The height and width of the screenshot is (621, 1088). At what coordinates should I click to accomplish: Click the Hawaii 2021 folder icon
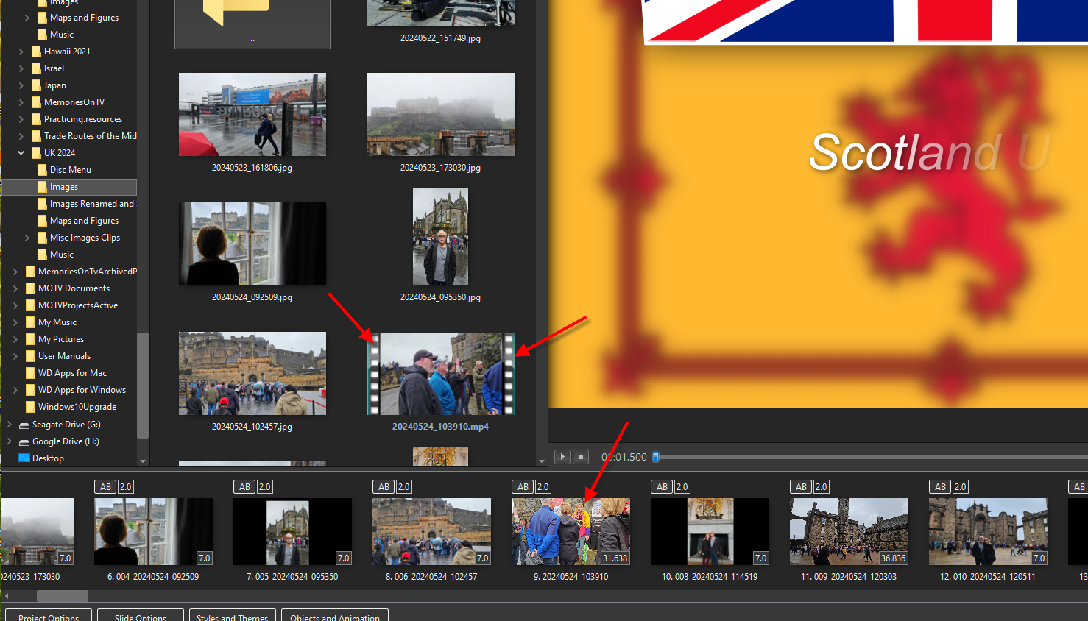click(x=36, y=52)
